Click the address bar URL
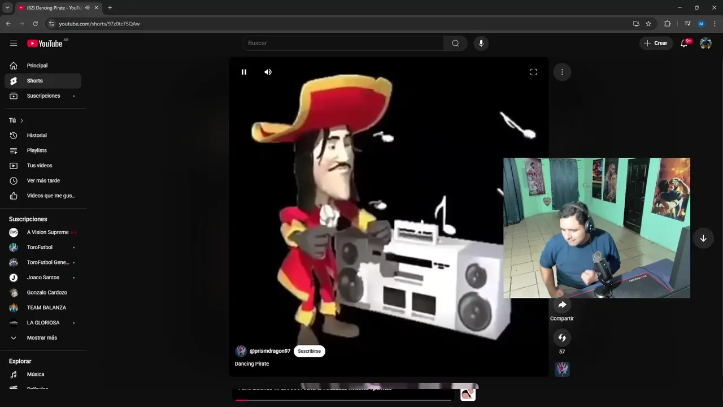 99,24
